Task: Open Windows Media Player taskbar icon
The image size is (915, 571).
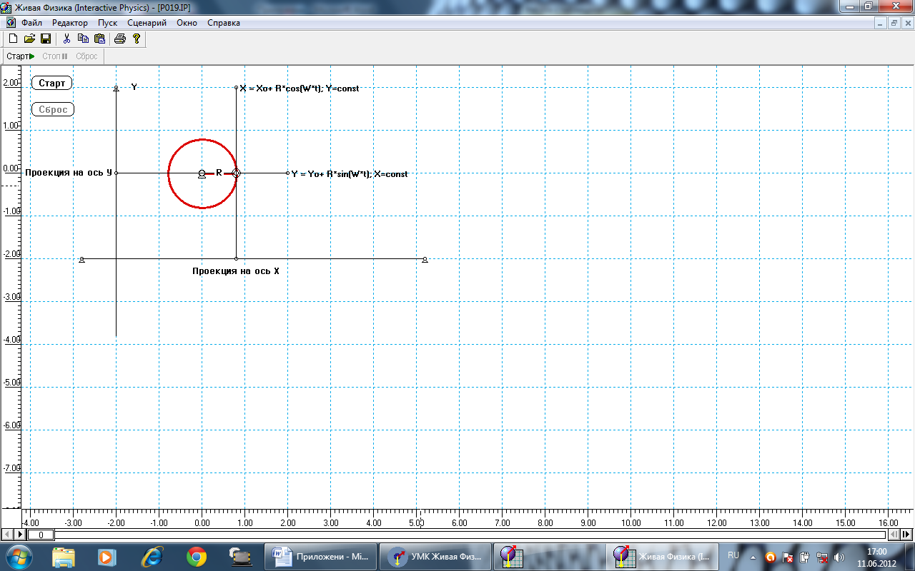Action: (107, 556)
